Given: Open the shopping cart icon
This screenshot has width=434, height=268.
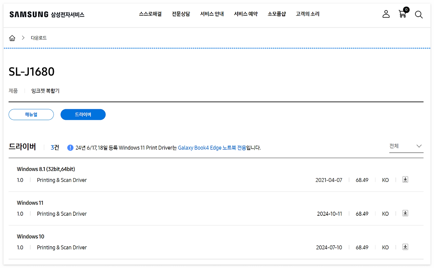Looking at the screenshot, I should click(x=402, y=14).
